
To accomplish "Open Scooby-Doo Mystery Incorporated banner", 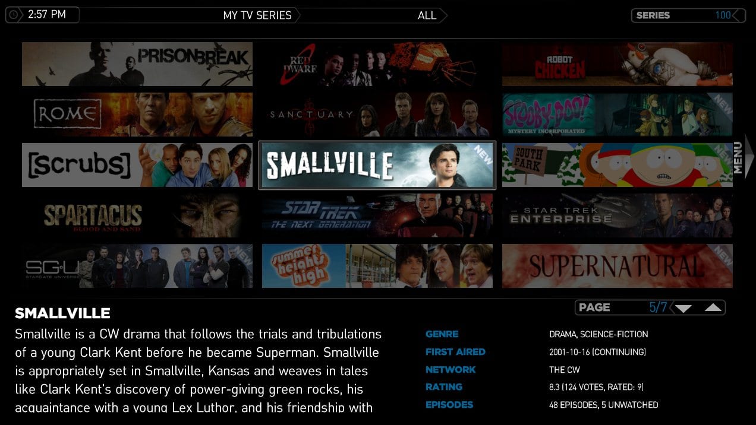I will (618, 115).
